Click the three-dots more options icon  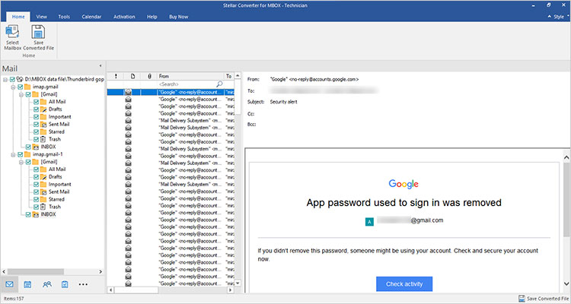[x=83, y=284]
